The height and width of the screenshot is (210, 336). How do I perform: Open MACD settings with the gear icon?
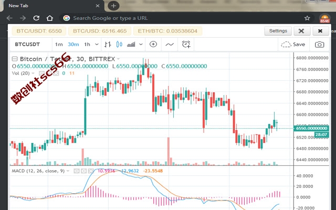(x=84, y=171)
